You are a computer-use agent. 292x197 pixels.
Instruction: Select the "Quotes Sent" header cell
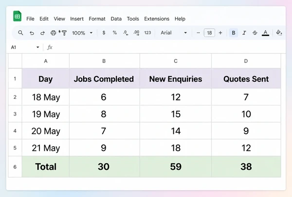246,79
